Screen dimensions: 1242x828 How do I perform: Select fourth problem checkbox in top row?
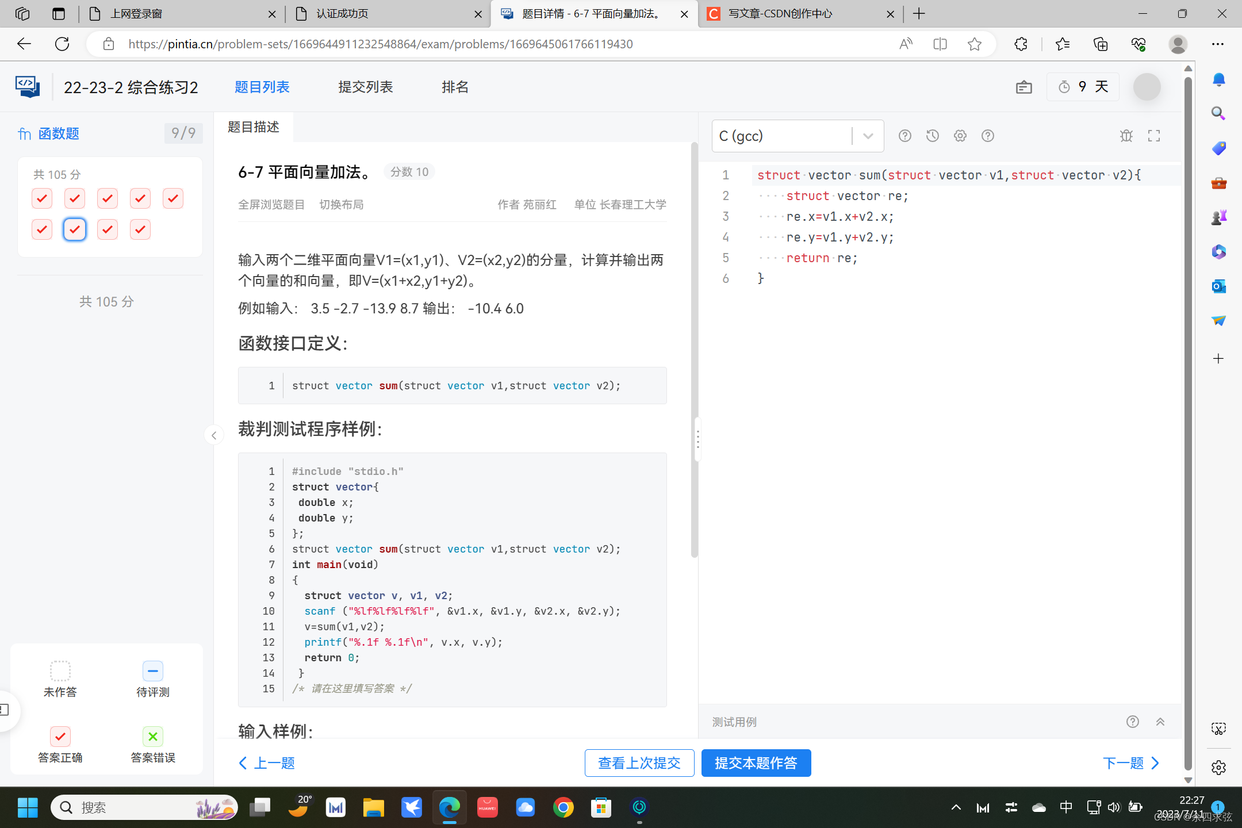(x=140, y=198)
